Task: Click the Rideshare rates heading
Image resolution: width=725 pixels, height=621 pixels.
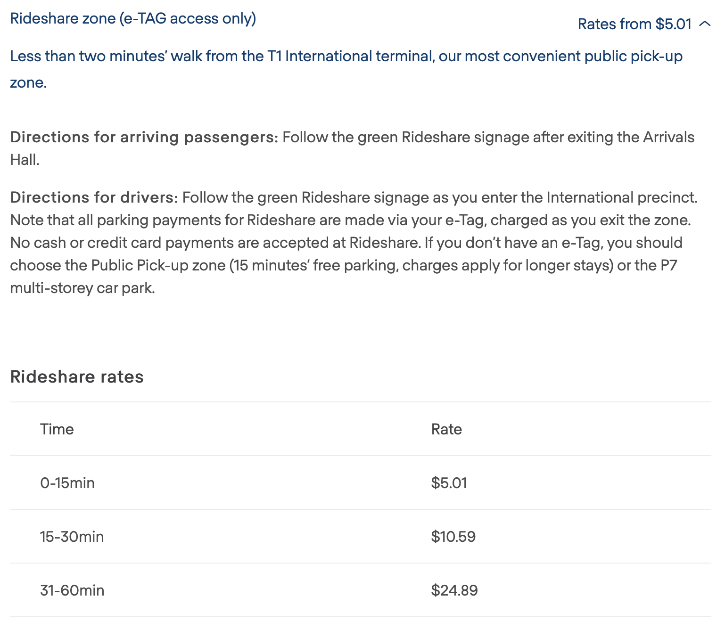Action: coord(77,377)
